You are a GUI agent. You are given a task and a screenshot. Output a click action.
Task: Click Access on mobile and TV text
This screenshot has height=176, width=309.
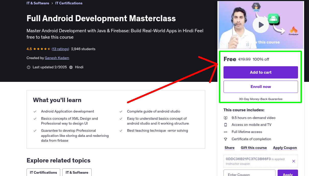pos(252,125)
